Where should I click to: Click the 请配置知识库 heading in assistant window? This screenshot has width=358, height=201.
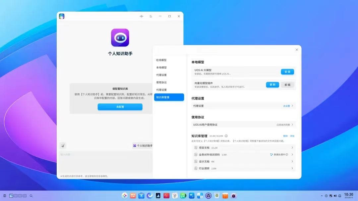pos(120,89)
